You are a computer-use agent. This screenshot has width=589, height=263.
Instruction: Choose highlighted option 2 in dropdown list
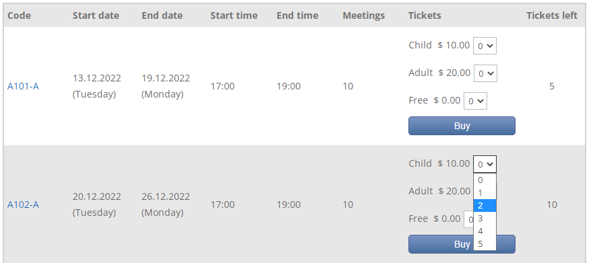[x=485, y=206]
